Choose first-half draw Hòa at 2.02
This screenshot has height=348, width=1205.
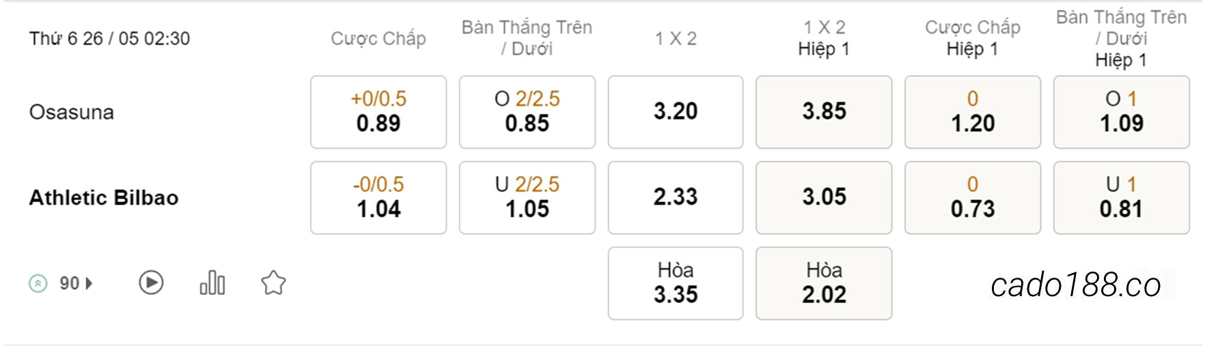pos(824,283)
